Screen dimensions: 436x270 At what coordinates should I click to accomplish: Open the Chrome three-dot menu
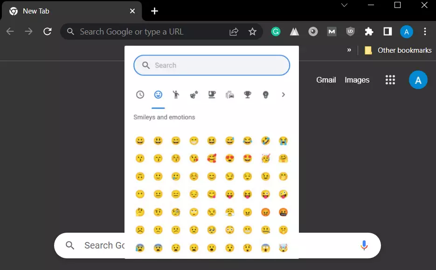point(425,31)
